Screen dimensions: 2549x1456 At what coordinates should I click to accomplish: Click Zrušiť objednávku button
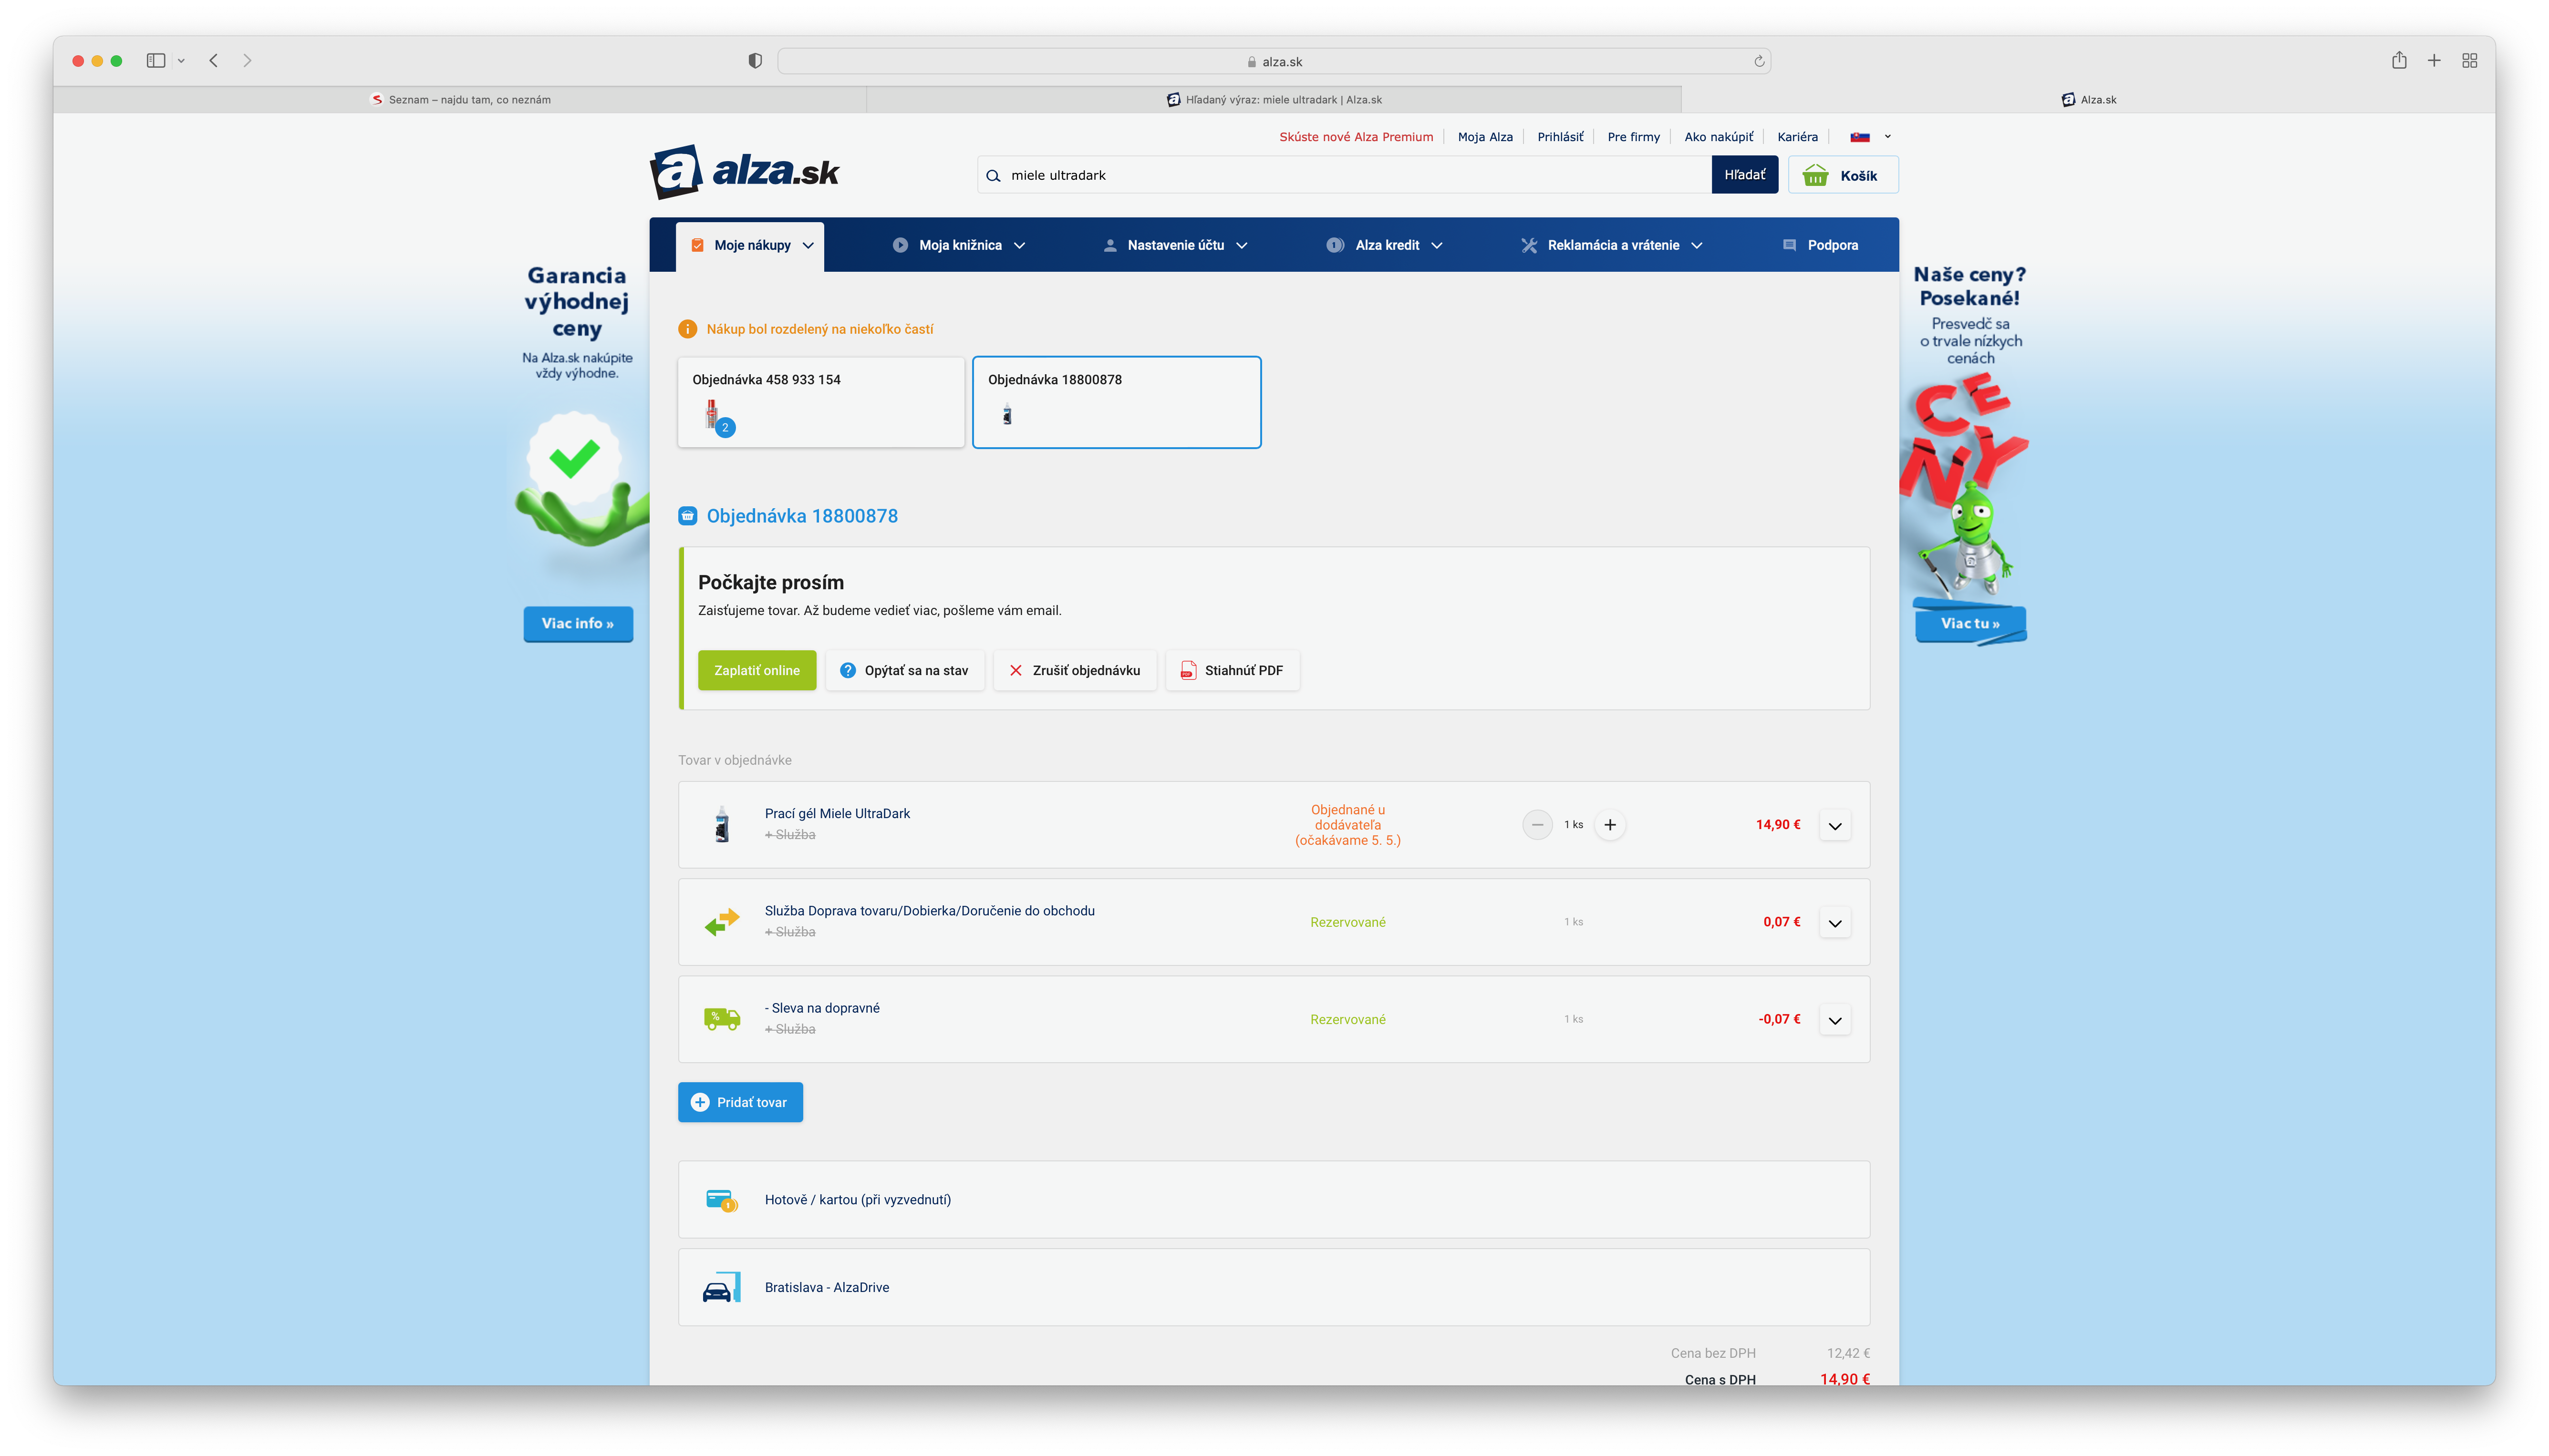[x=1075, y=671]
